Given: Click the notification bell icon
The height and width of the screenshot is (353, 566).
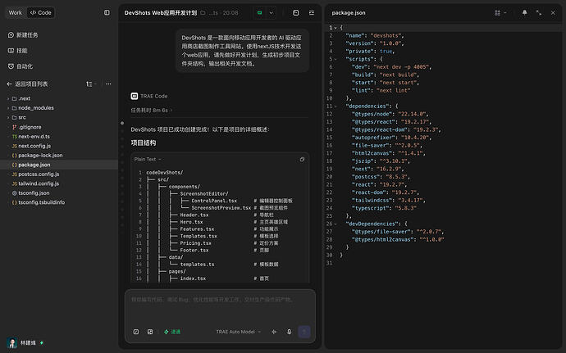Looking at the screenshot, I should coord(524,12).
